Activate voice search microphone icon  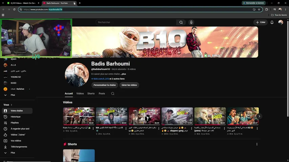tap(191, 22)
